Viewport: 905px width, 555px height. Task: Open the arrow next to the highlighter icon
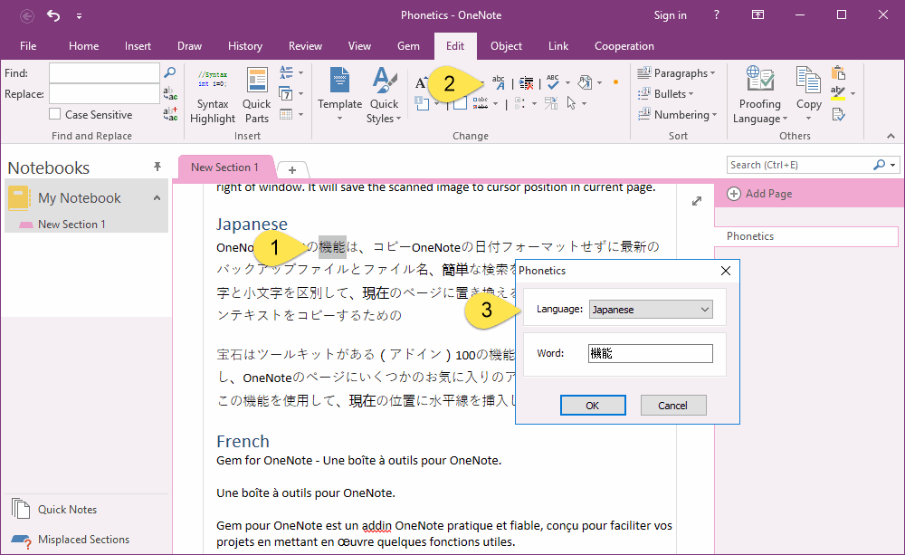pyautogui.click(x=853, y=93)
